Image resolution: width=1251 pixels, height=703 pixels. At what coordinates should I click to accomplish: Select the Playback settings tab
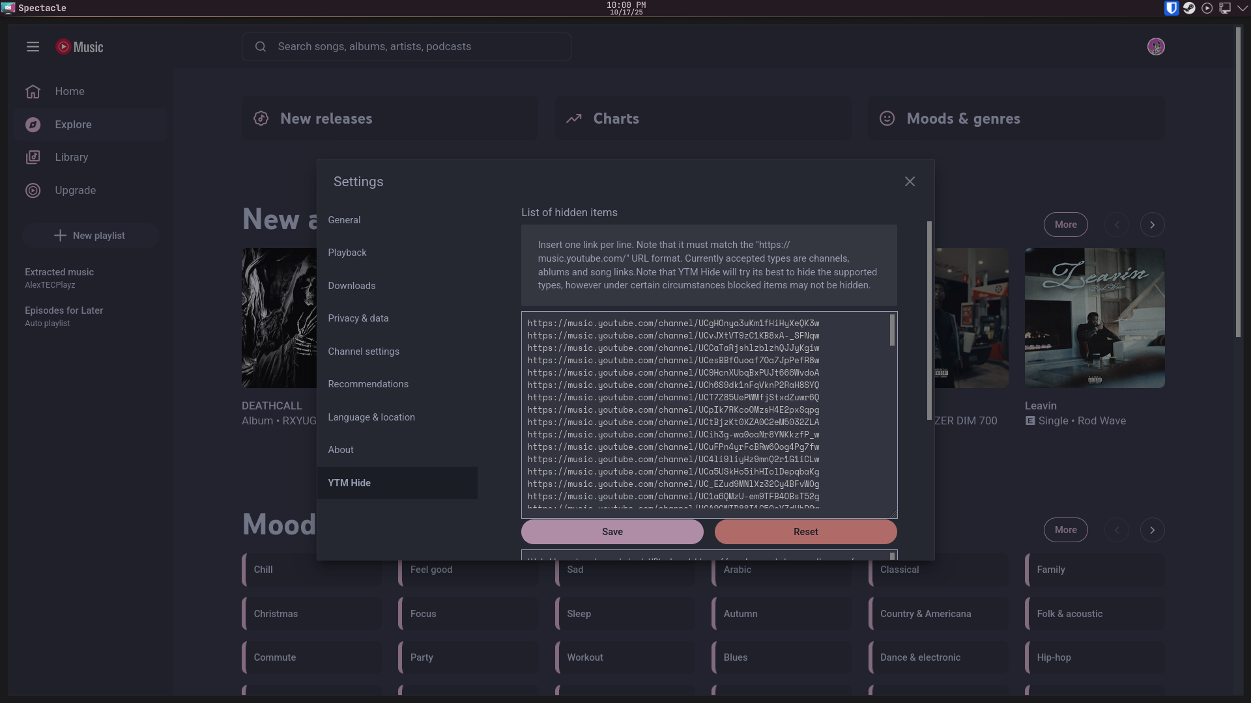tap(347, 253)
